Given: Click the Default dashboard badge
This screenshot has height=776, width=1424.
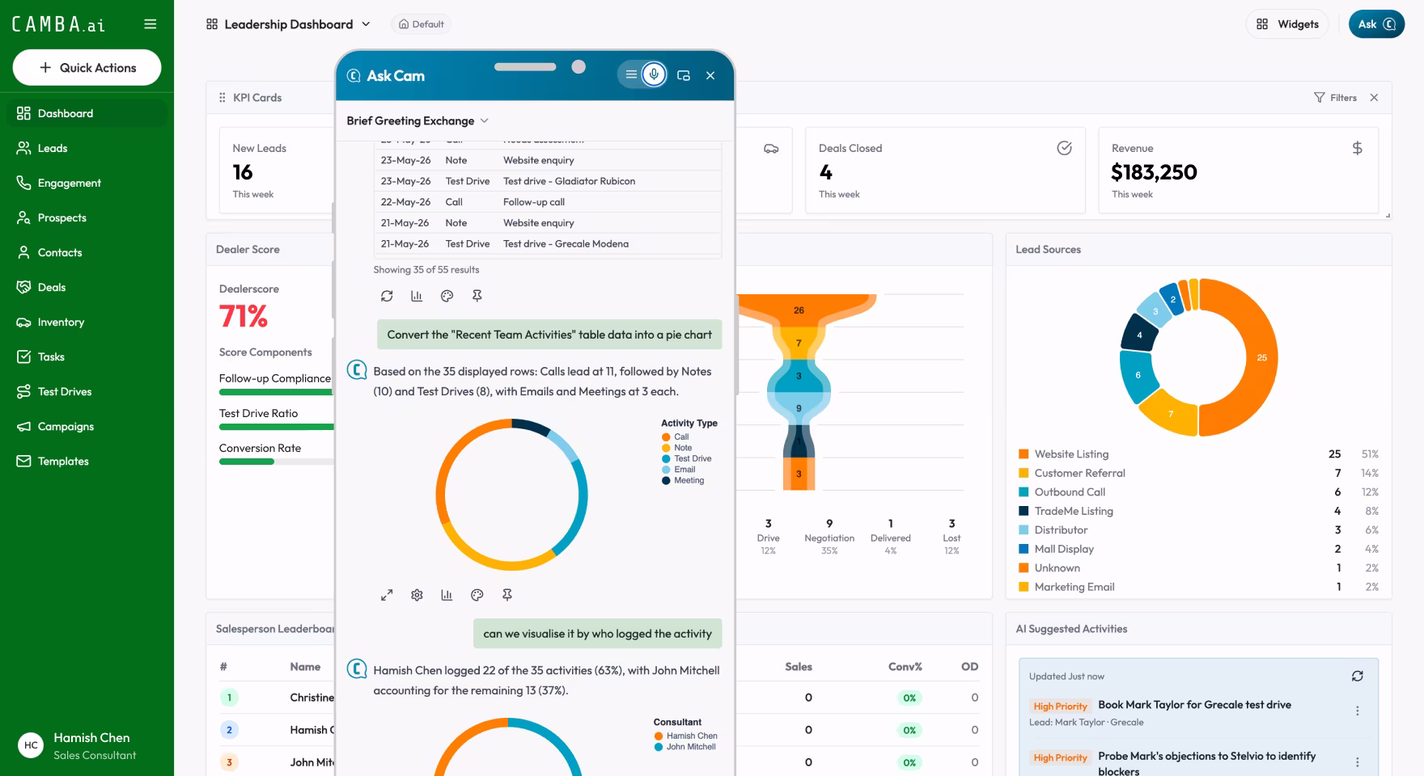Looking at the screenshot, I should point(422,24).
